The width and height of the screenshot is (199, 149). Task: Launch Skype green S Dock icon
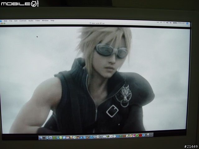[61, 138]
